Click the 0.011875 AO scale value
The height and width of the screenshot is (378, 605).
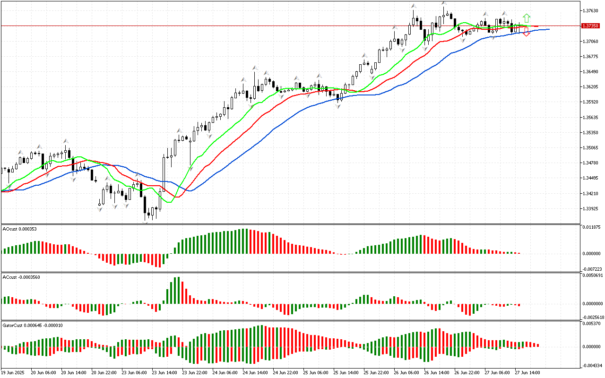pyautogui.click(x=591, y=227)
